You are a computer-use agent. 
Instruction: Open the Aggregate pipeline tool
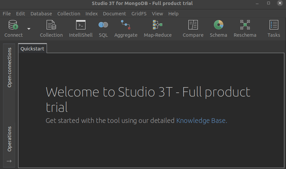[126, 28]
